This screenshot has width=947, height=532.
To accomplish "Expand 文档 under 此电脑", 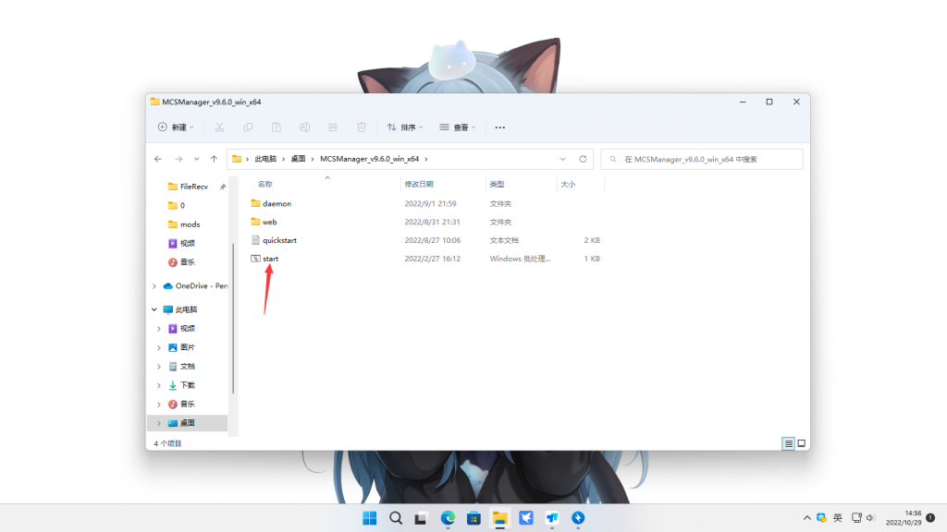I will 159,367.
